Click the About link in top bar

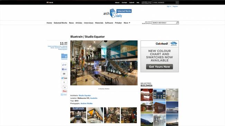click(x=117, y=2)
